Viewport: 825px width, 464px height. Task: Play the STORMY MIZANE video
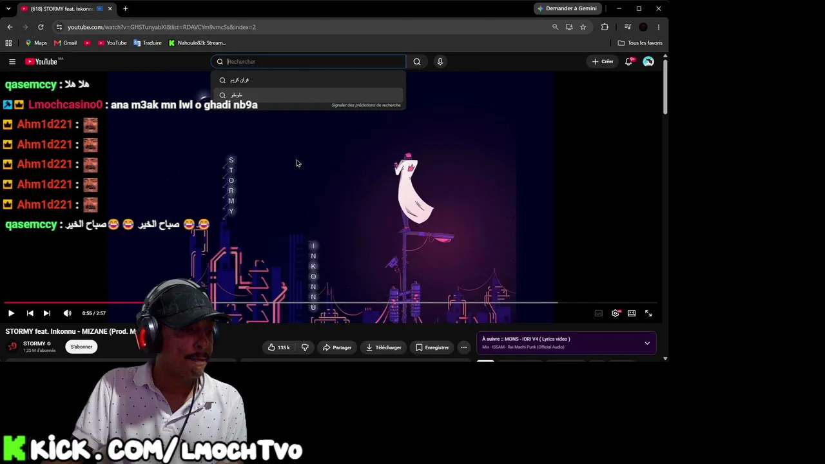(11, 313)
